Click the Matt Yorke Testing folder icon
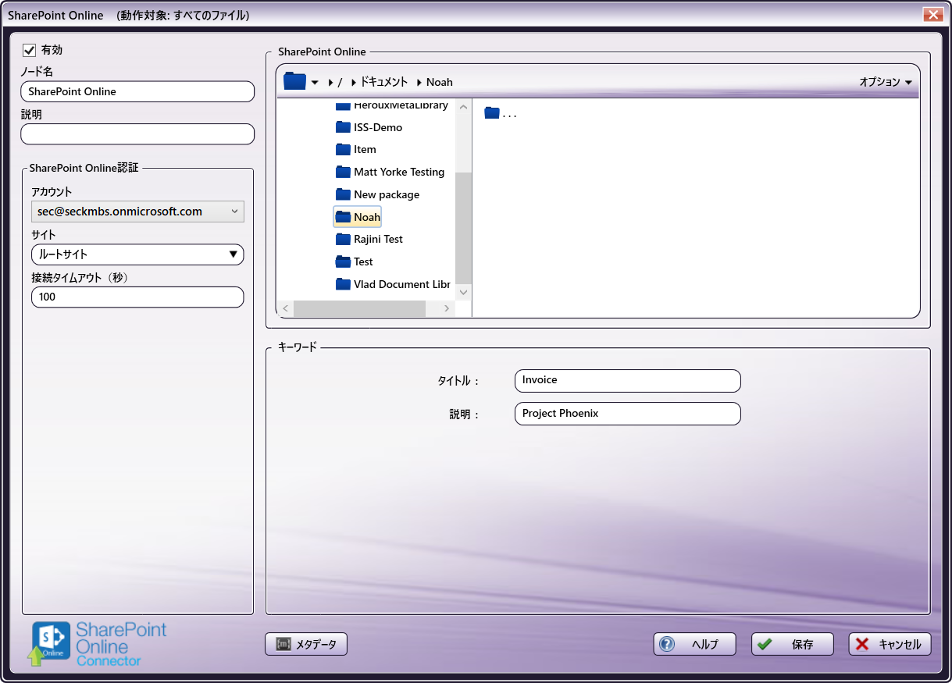 (343, 172)
